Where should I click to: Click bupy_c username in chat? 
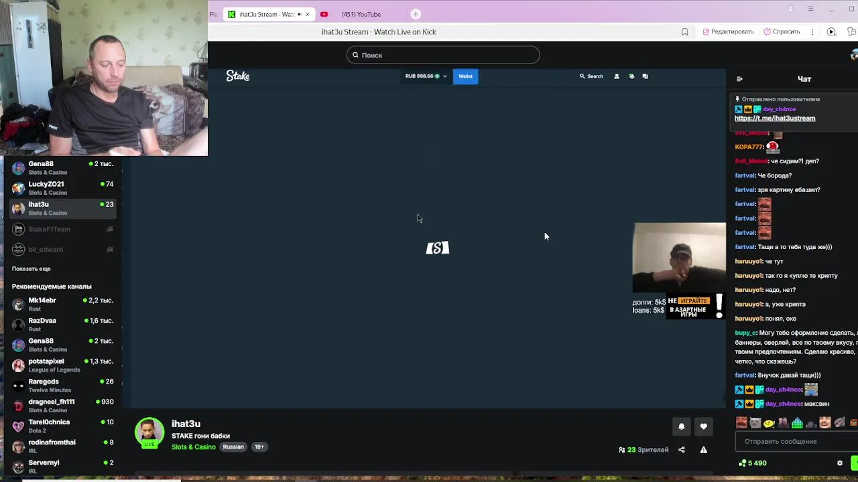tap(745, 333)
